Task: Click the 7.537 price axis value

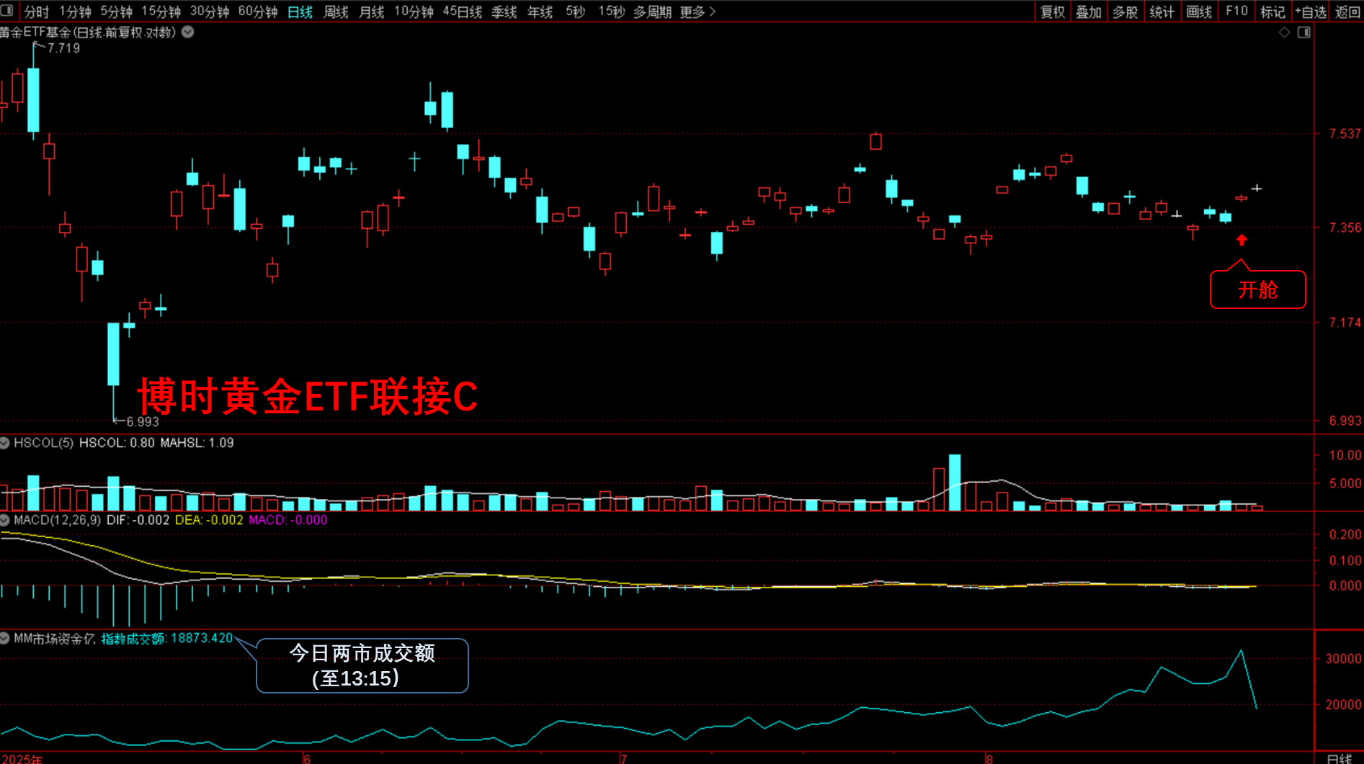Action: click(1345, 133)
